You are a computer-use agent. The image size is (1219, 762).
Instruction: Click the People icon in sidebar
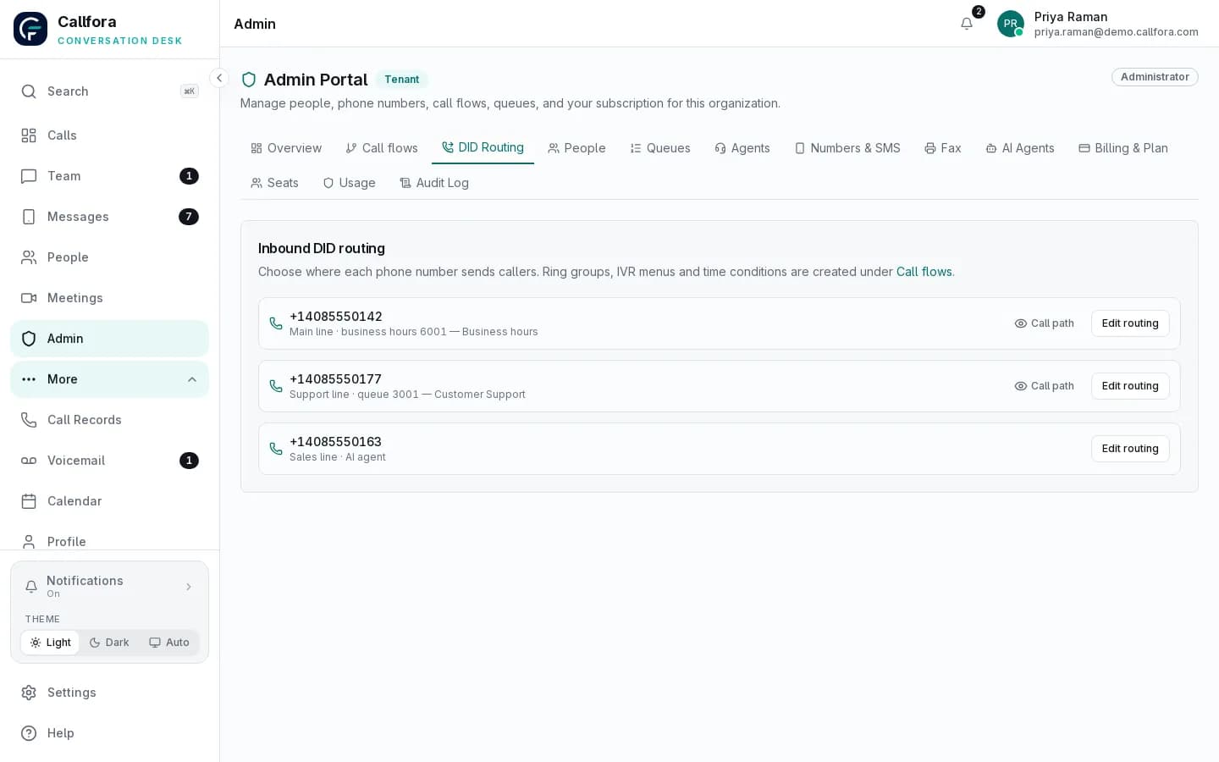[x=29, y=257]
